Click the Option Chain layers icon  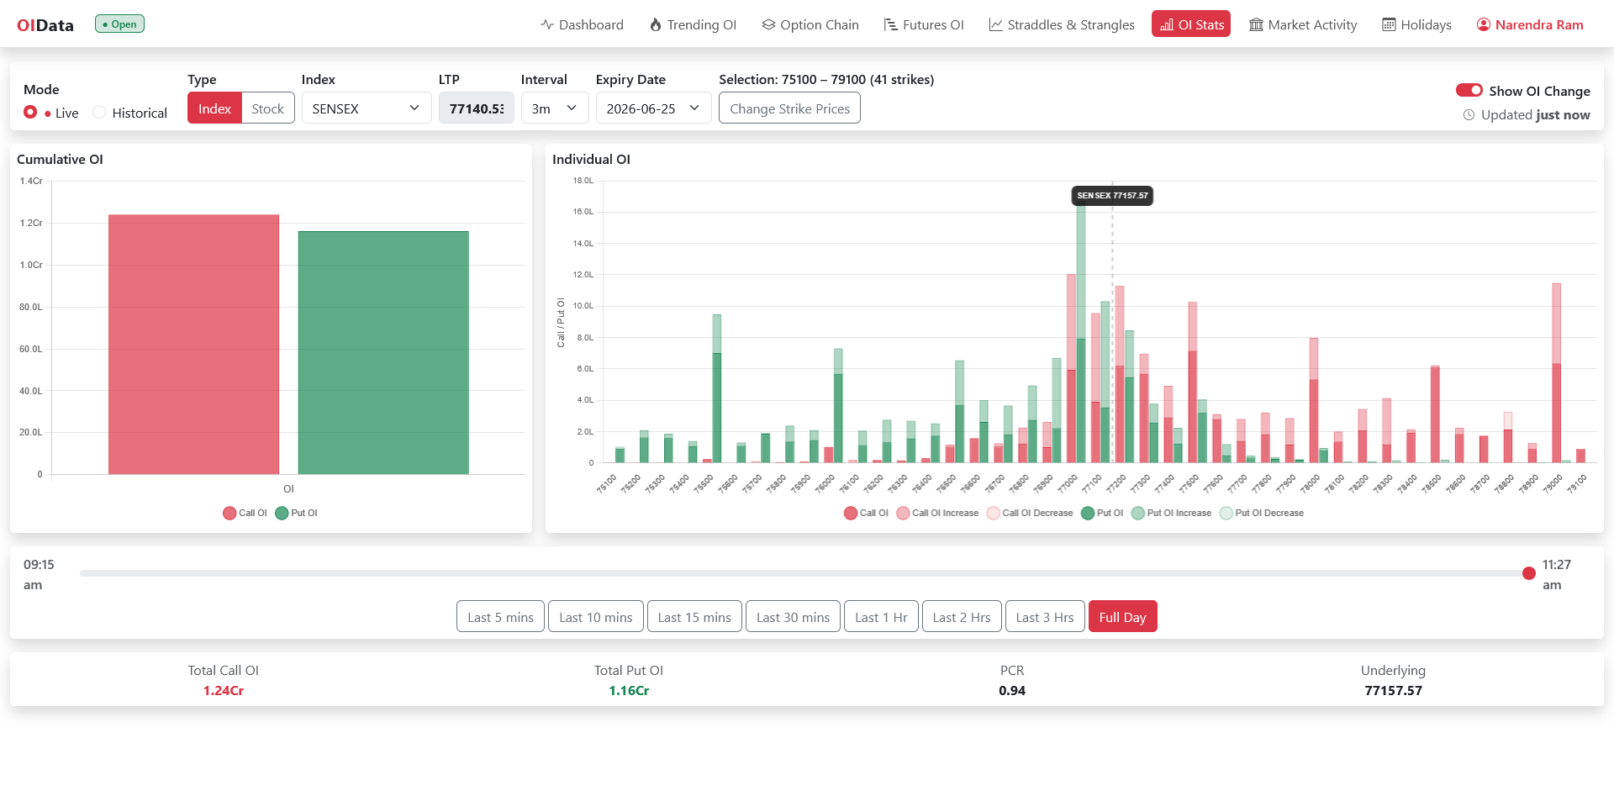pos(768,24)
